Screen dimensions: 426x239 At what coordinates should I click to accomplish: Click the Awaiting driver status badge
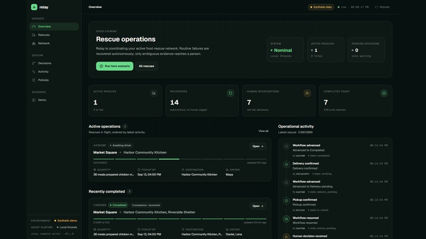coord(121,146)
